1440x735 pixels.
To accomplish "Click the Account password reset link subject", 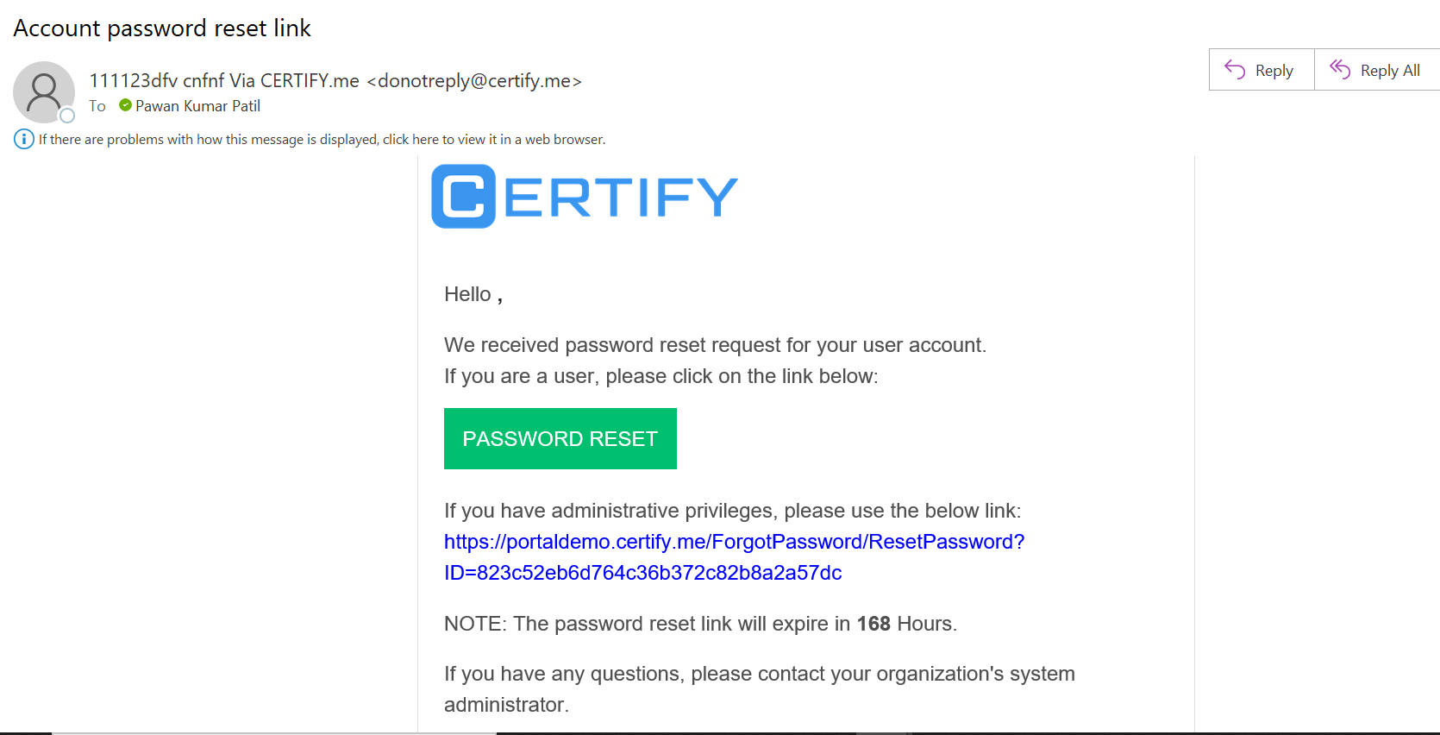I will 162,28.
